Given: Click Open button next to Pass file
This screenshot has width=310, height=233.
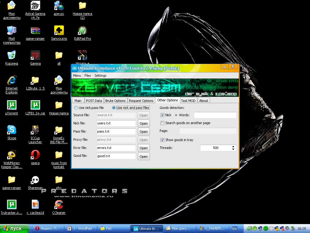Looking at the screenshot, I should point(143,132).
